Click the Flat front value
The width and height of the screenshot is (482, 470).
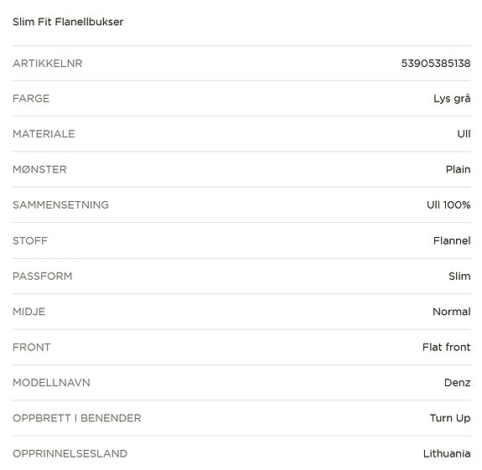pyautogui.click(x=446, y=348)
